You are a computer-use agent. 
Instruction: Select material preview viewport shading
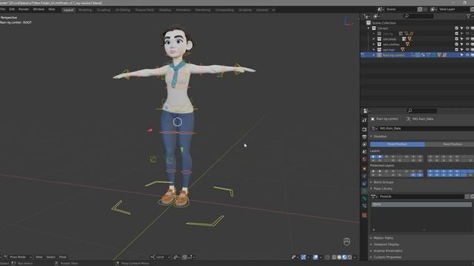pyautogui.click(x=344, y=257)
